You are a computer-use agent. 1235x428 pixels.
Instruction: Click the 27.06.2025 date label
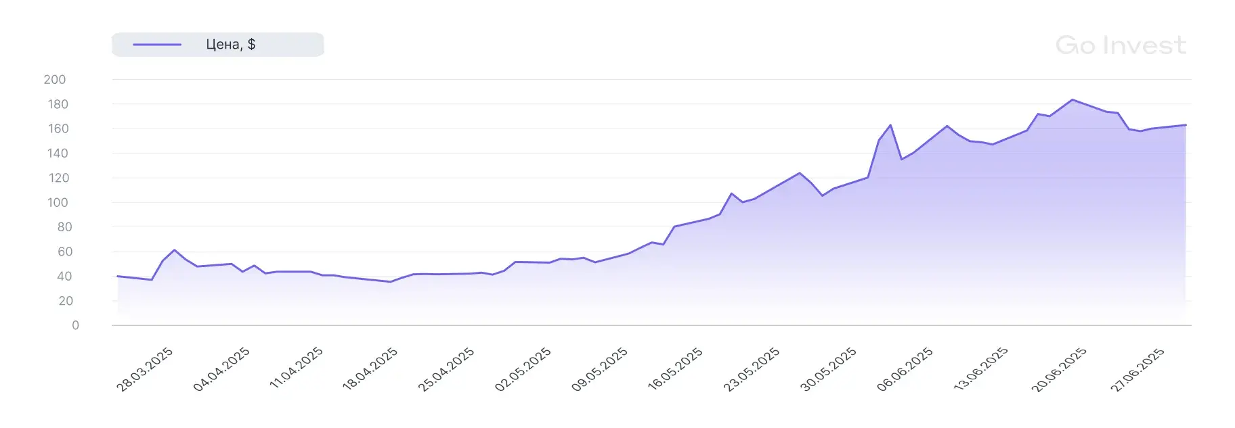pyautogui.click(x=1137, y=369)
